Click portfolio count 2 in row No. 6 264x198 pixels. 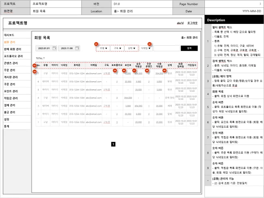tap(117, 82)
